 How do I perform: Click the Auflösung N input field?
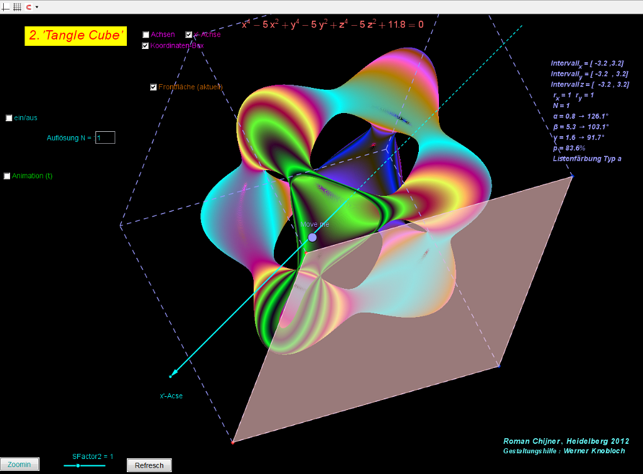105,137
